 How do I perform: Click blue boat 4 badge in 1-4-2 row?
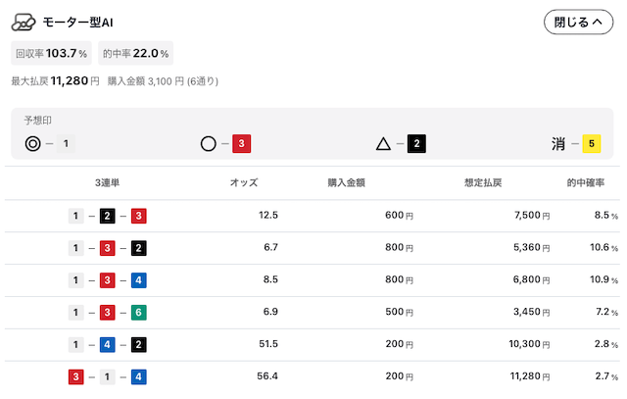(x=107, y=344)
